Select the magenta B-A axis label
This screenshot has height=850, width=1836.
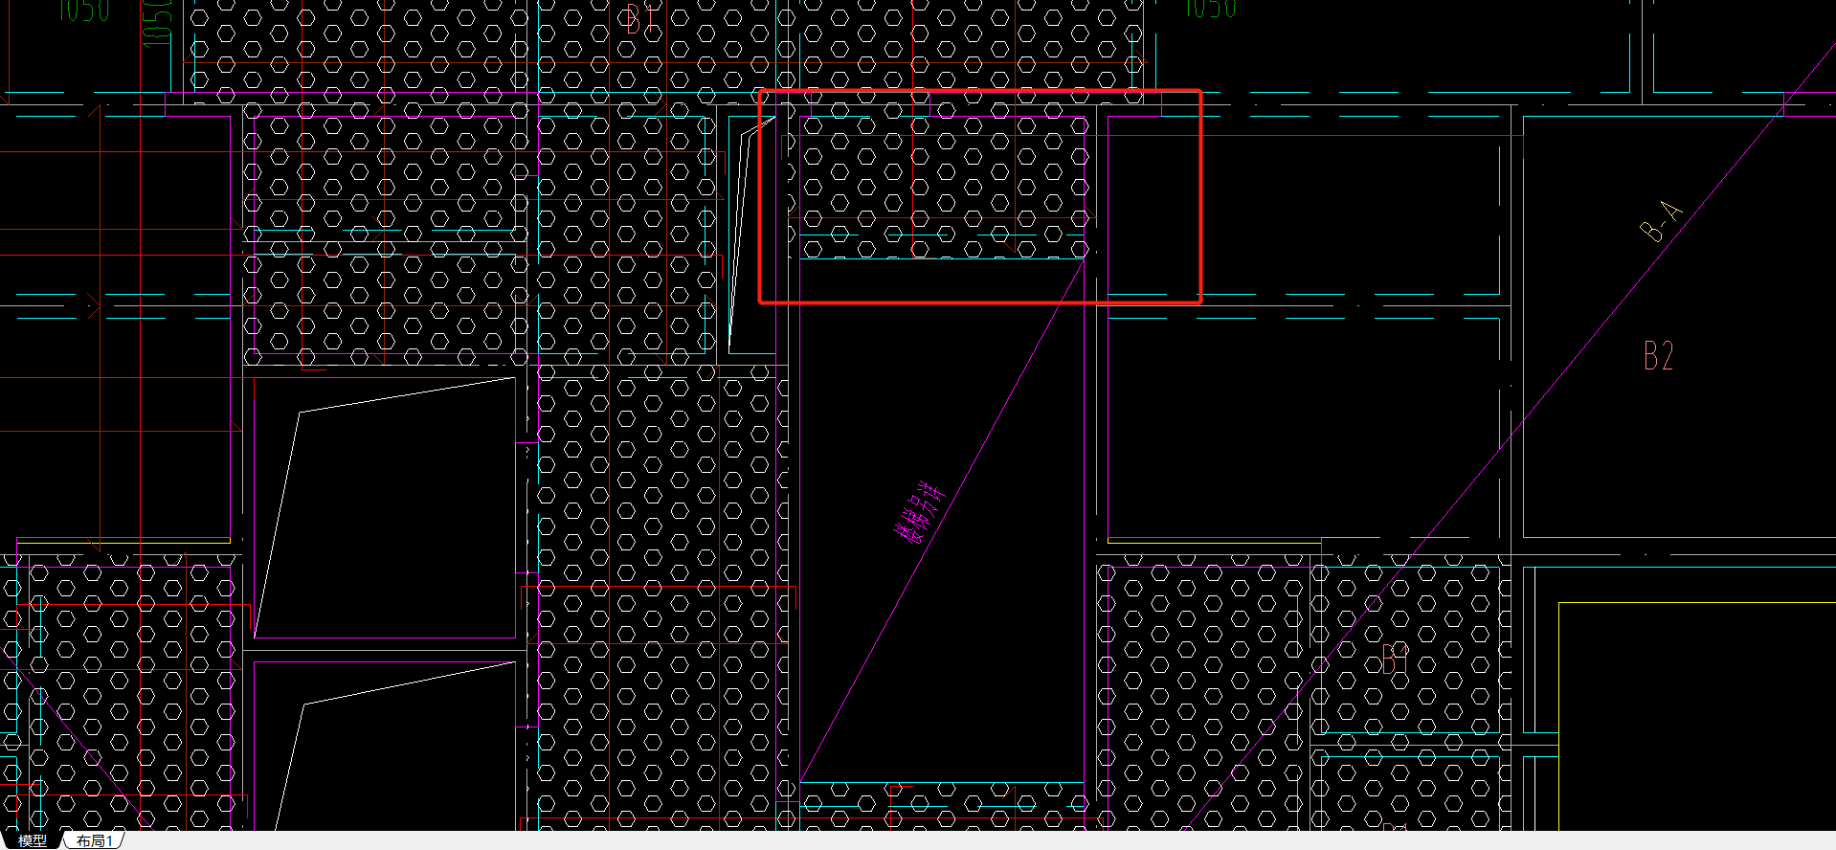[1661, 221]
